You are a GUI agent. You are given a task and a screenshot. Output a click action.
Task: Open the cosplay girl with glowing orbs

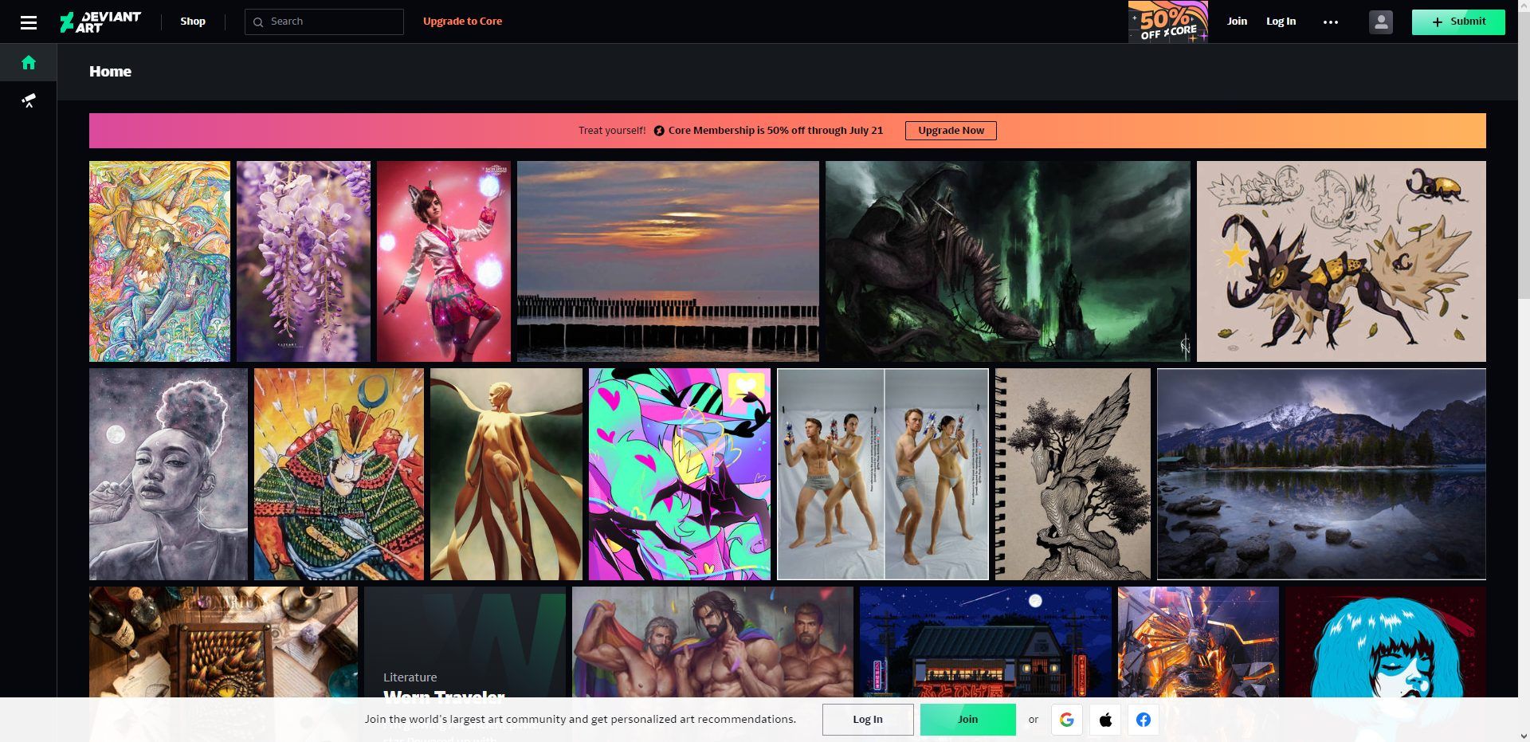coord(444,261)
